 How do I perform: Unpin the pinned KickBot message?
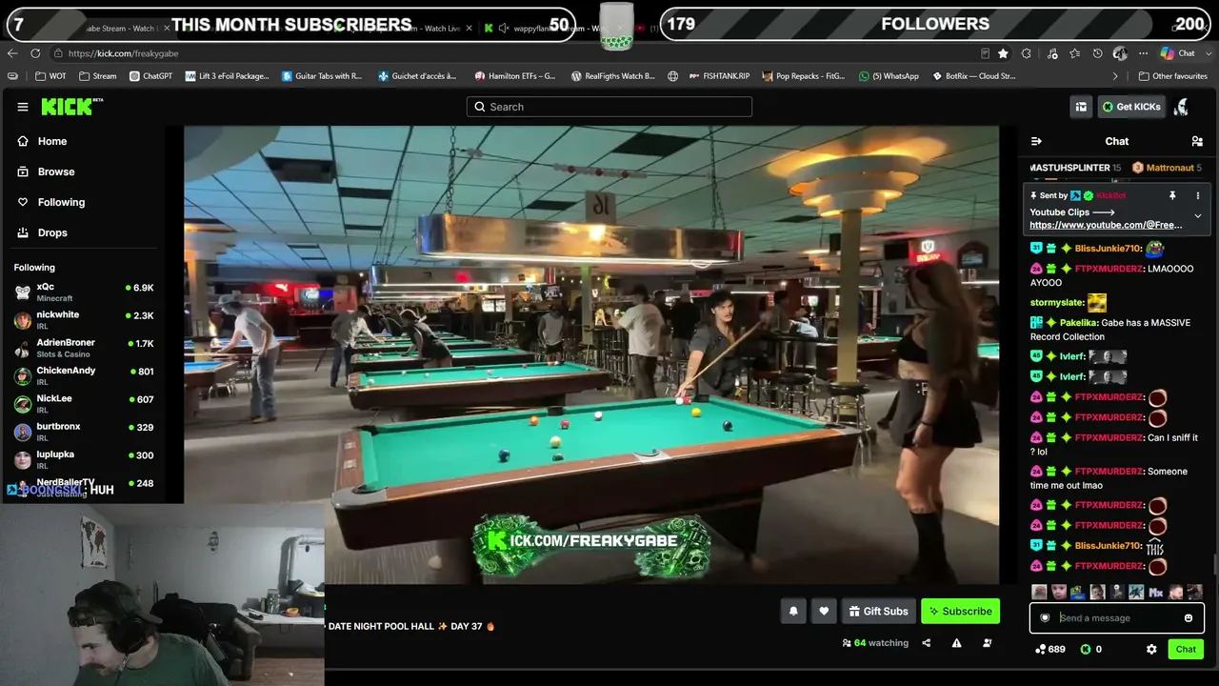point(1172,195)
